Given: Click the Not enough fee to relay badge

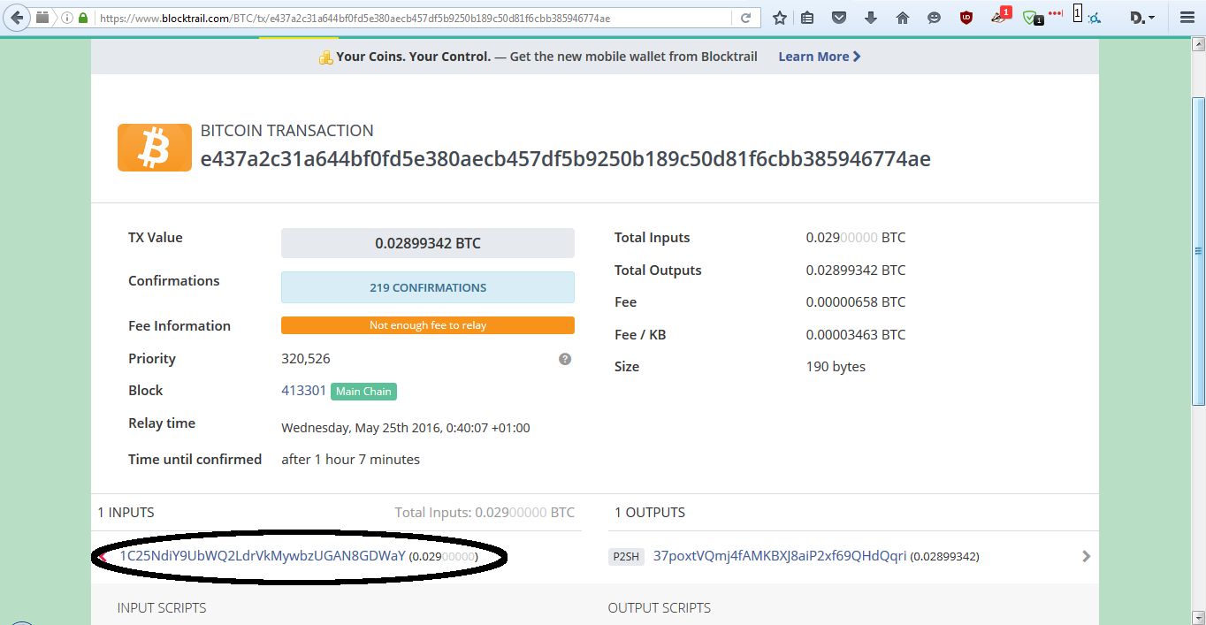Looking at the screenshot, I should coord(428,325).
